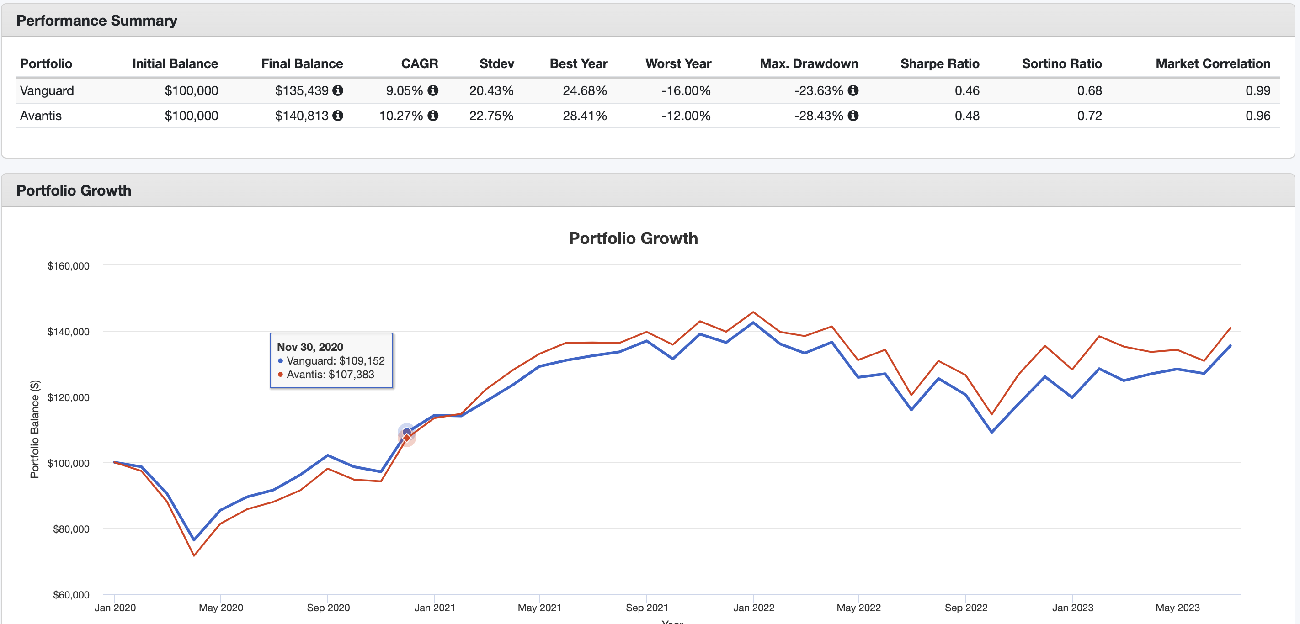Click the Vanguard row name

47,91
